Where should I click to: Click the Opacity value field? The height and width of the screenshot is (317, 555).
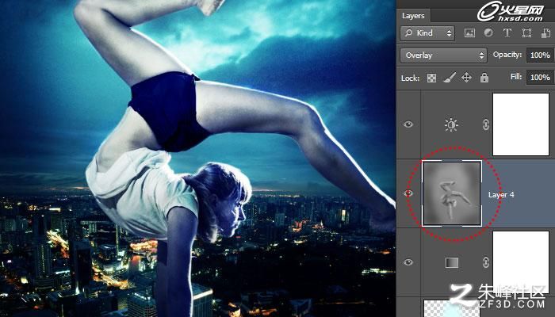pyautogui.click(x=541, y=55)
